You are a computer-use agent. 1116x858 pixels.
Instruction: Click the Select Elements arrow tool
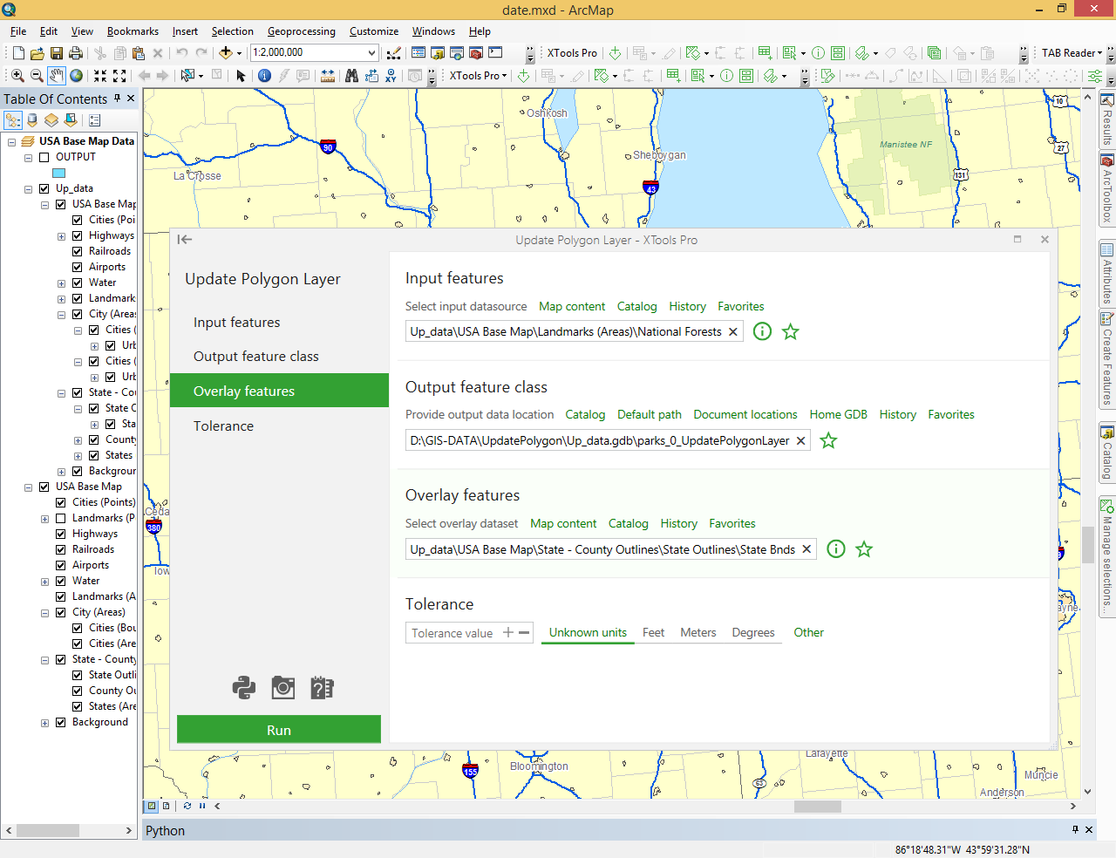click(x=241, y=76)
